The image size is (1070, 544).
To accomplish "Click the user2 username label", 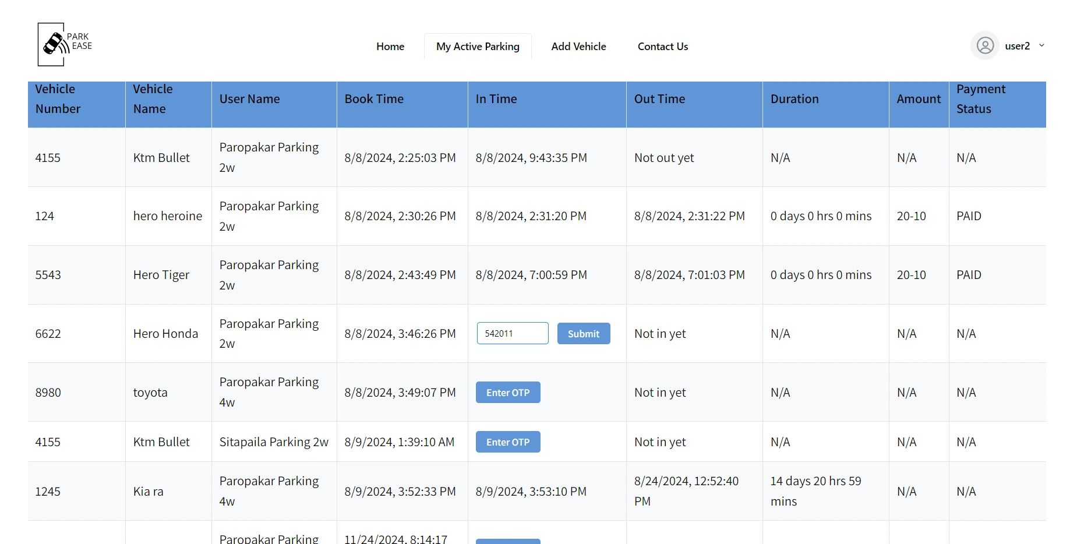I will coord(1017,46).
